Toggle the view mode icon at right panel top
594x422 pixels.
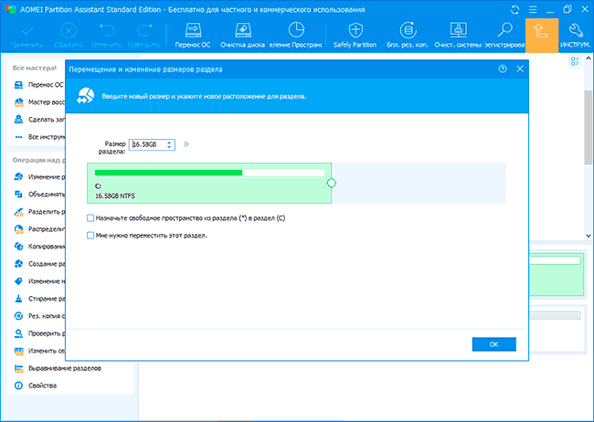575,61
